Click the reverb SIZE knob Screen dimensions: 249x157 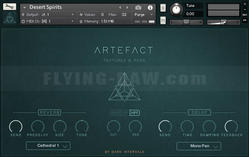pyautogui.click(x=60, y=126)
